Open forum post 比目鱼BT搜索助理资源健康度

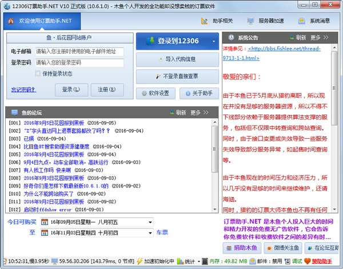point(57,147)
